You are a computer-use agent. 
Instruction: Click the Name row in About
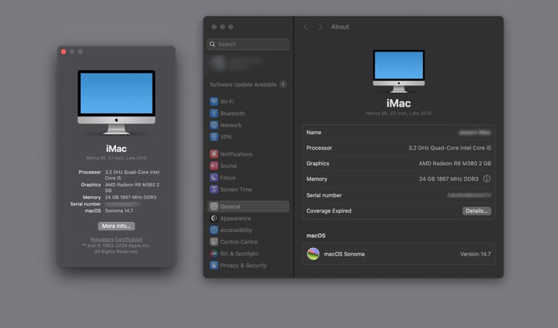(x=398, y=132)
